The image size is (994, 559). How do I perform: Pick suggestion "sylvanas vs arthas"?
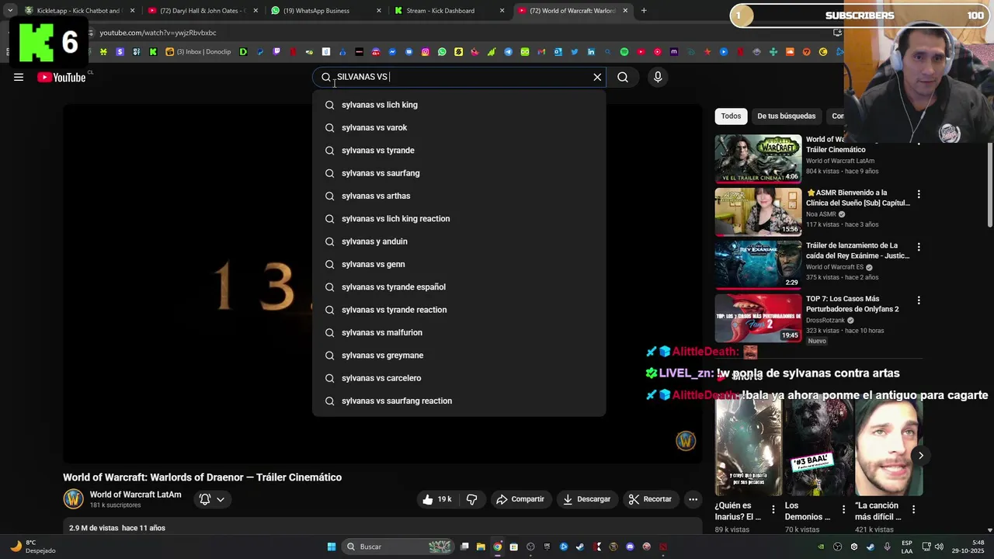coord(459,196)
